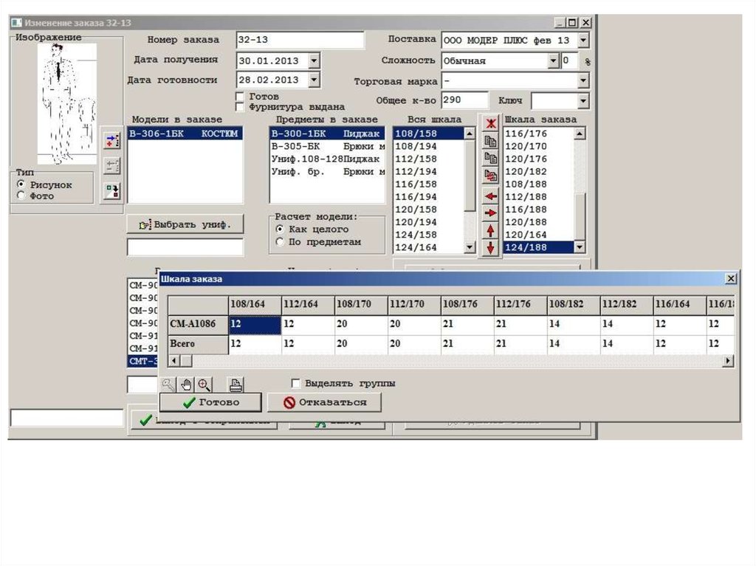Click the red left arrow between scale lists
The height and width of the screenshot is (566, 756).
pos(491,196)
